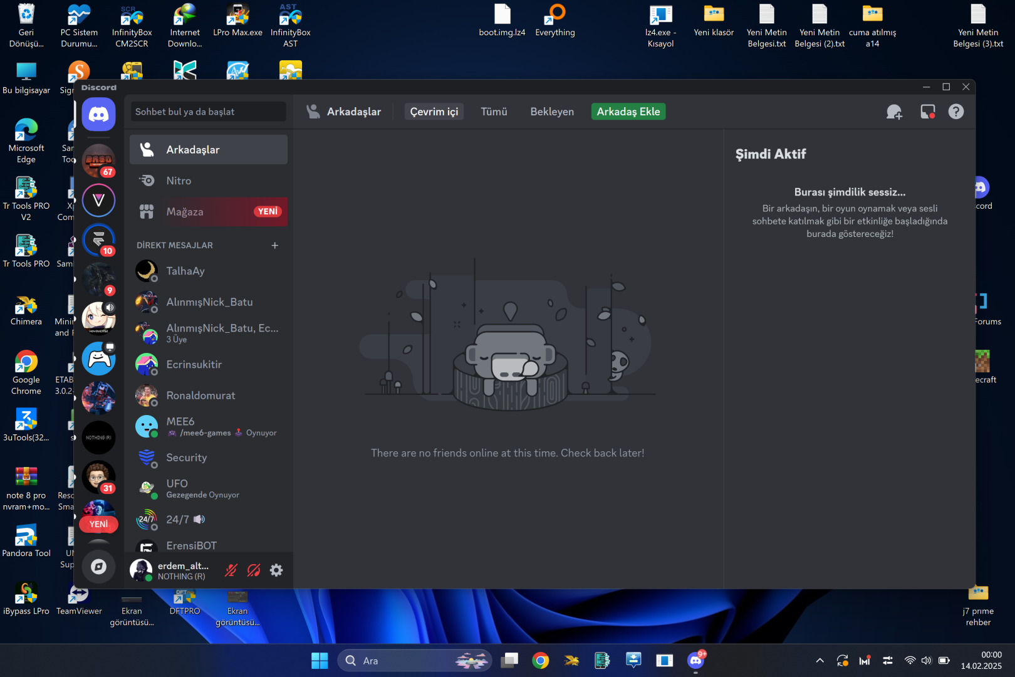Image resolution: width=1015 pixels, height=677 pixels.
Task: Open Google Chrome from the taskbar
Action: coord(540,661)
